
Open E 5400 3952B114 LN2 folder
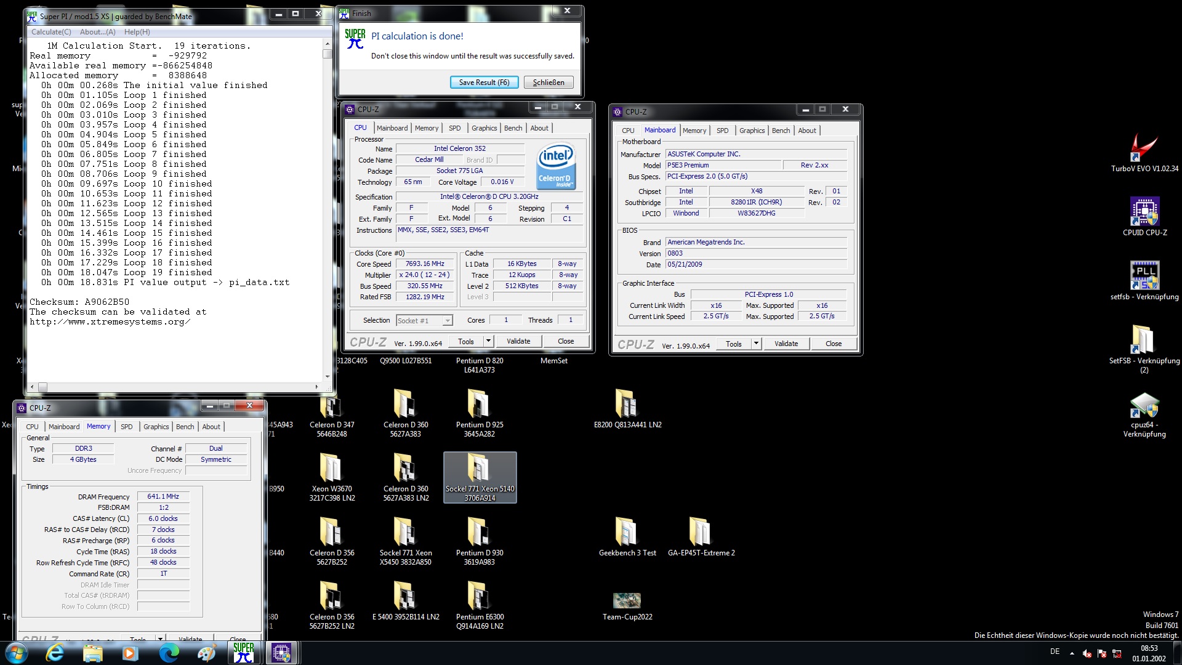pyautogui.click(x=406, y=601)
